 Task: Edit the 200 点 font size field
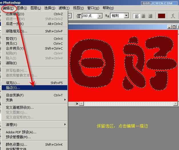pyautogui.click(x=90, y=16)
